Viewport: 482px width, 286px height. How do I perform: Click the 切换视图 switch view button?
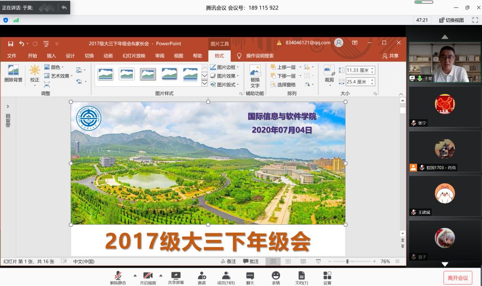coord(451,20)
